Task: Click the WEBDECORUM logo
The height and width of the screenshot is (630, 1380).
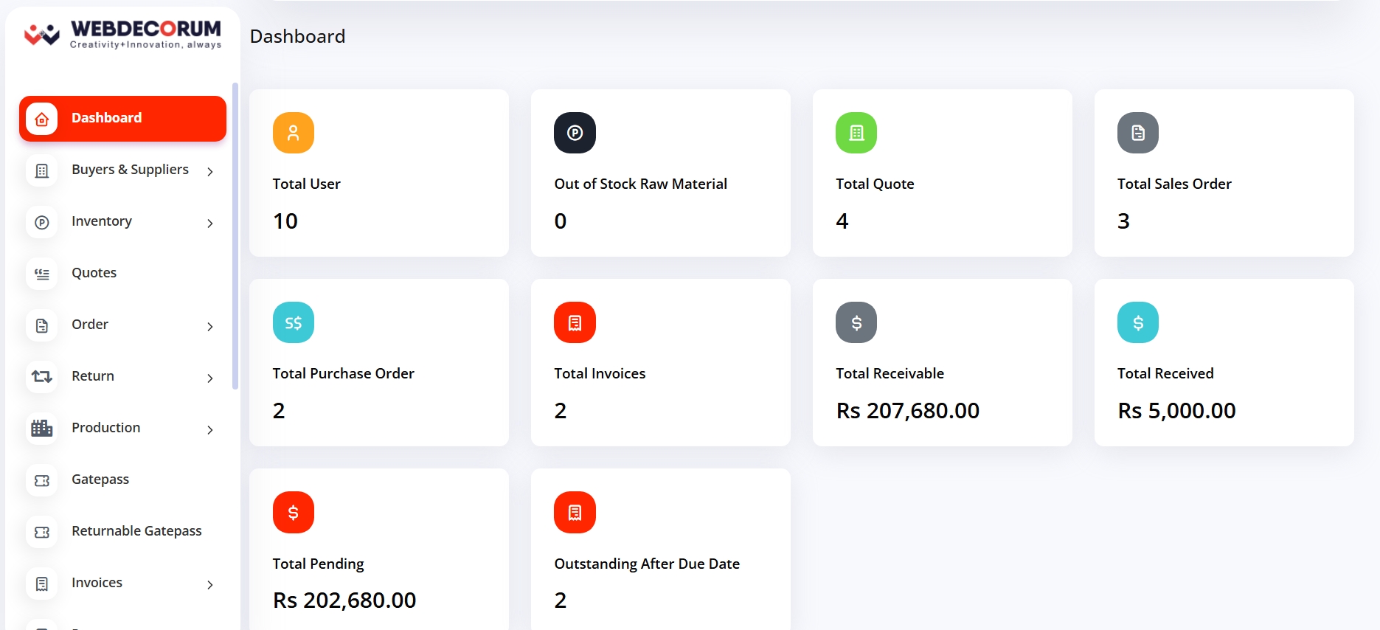Action: pos(122,34)
